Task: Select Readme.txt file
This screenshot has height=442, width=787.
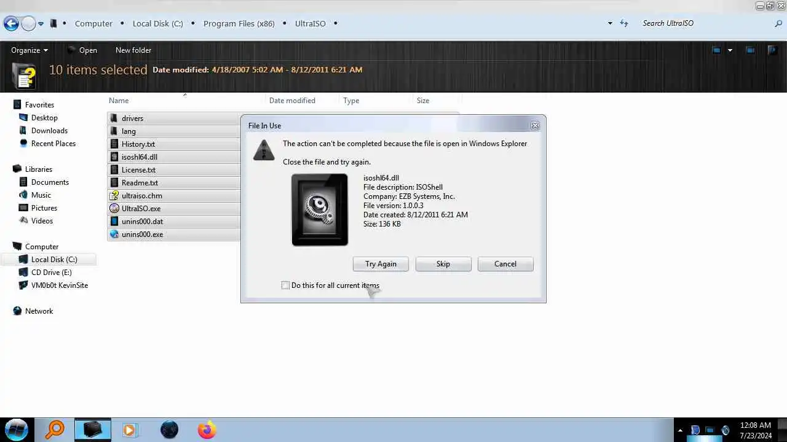Action: click(x=140, y=183)
